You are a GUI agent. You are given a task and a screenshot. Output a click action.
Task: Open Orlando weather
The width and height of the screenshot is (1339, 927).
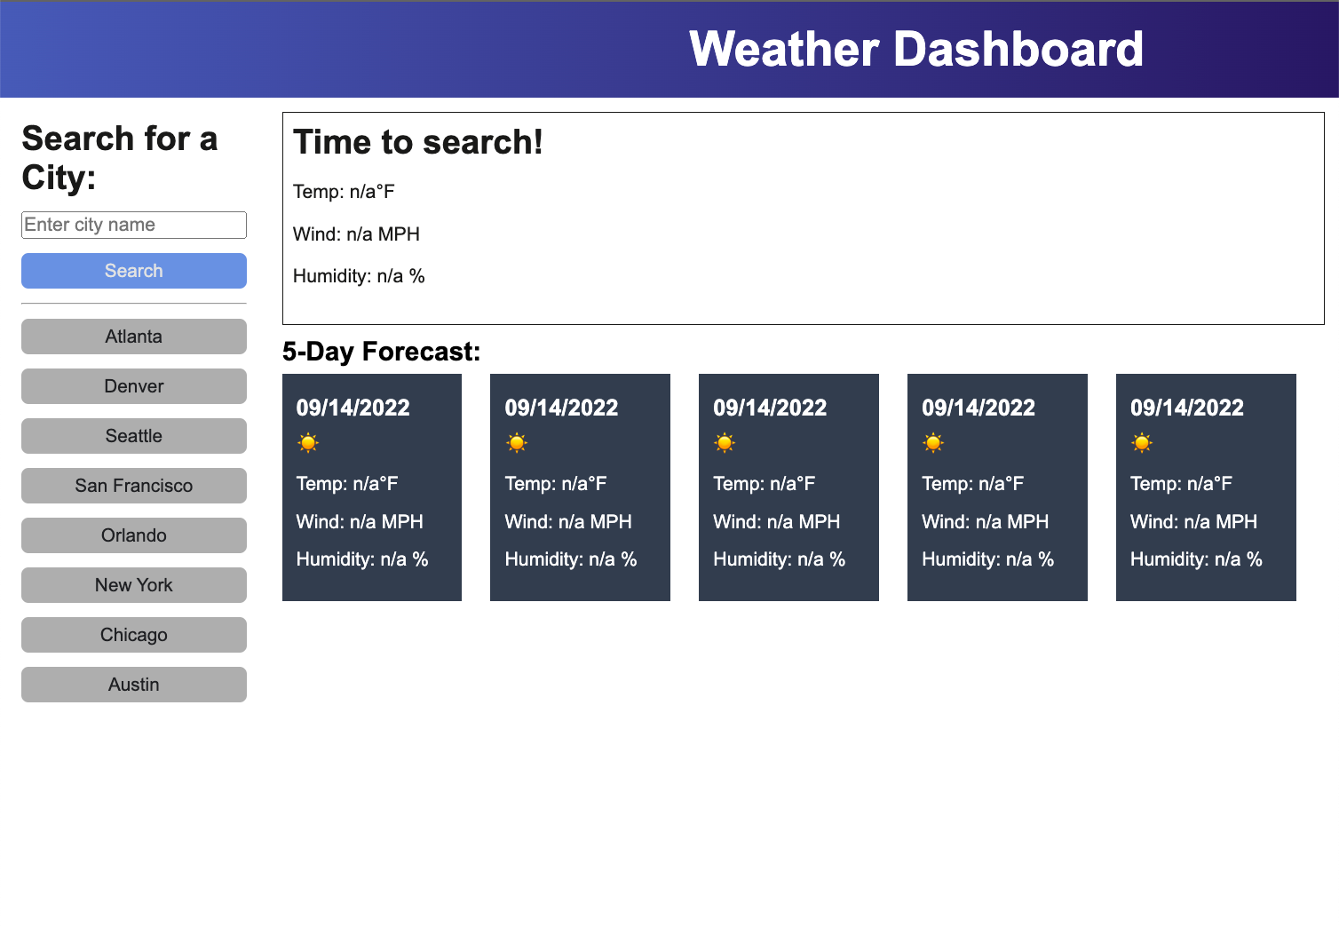pyautogui.click(x=134, y=535)
